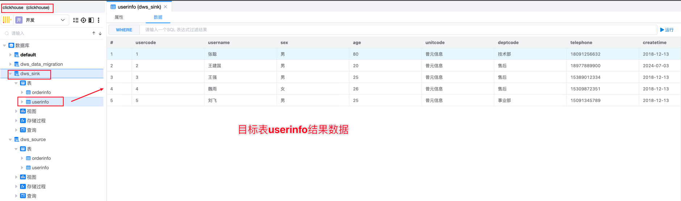Click the orderinfo table icon in dws_sink
Screen dimensions: 681x201
click(28, 93)
